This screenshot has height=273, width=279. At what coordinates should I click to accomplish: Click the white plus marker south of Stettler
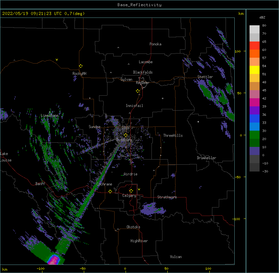pos(198,122)
